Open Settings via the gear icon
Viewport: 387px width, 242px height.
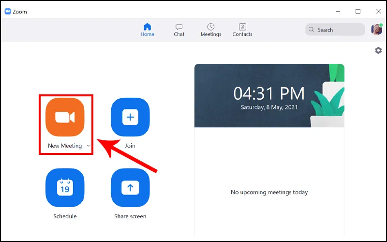(378, 50)
